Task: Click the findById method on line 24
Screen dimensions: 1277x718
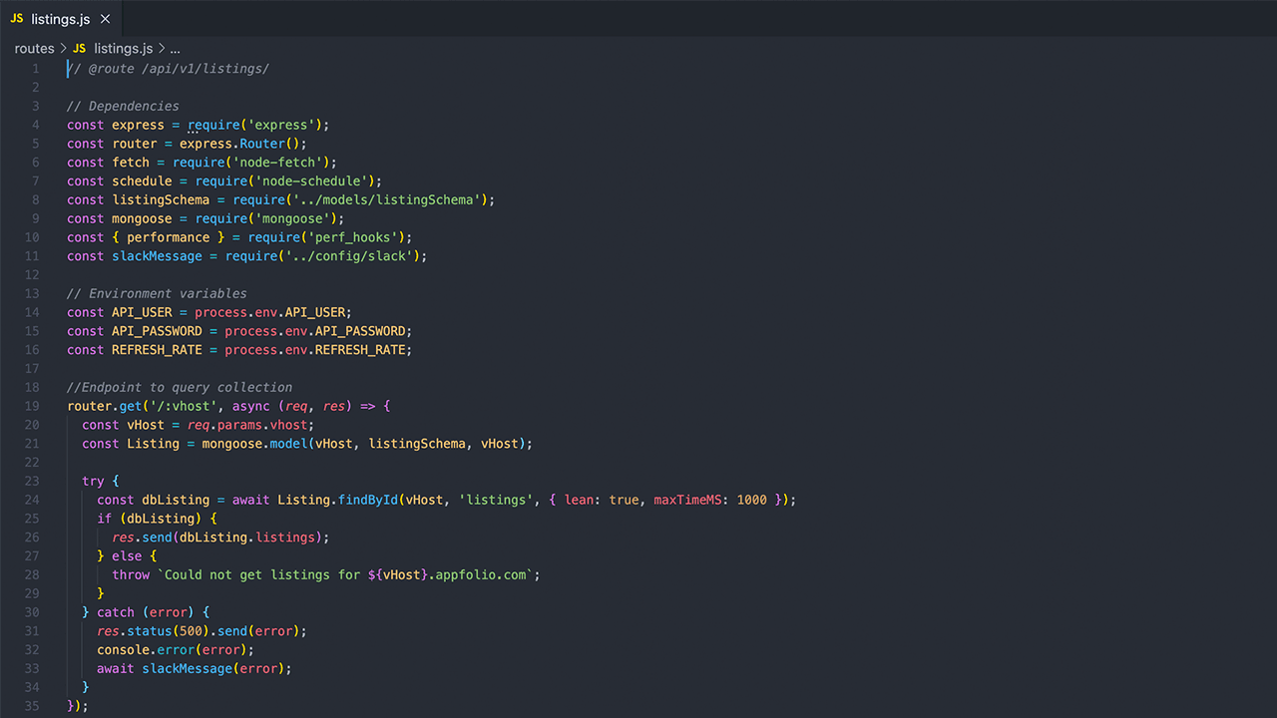Action: click(x=368, y=500)
